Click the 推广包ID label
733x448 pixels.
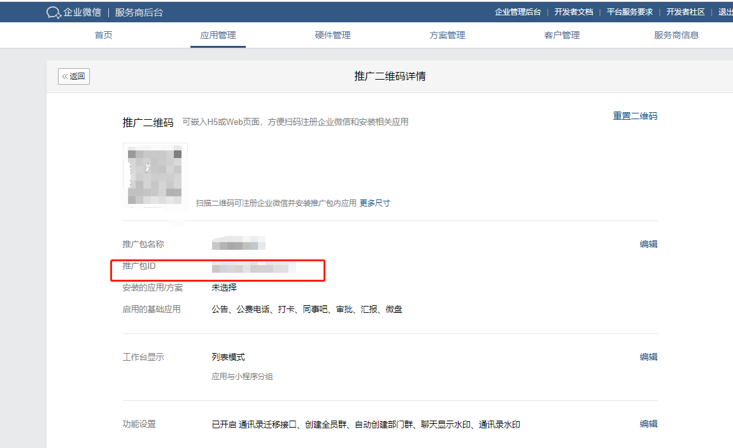pos(139,266)
